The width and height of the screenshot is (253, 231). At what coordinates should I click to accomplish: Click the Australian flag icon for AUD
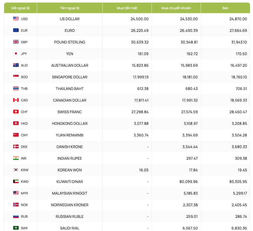tap(16, 65)
